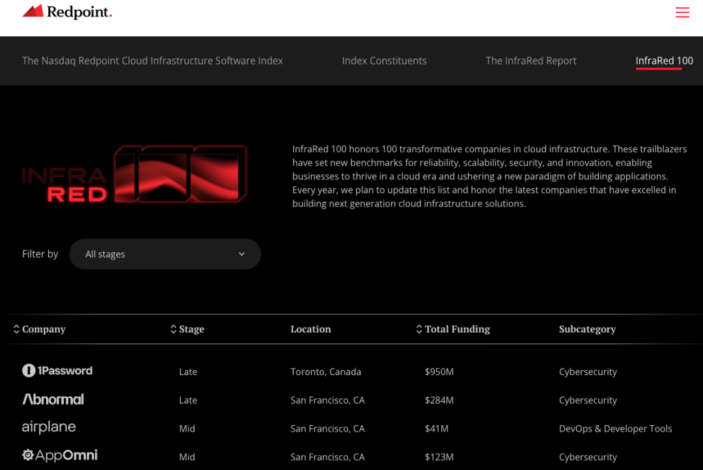Click San Francisco, CA in AppOmni row
This screenshot has height=470, width=703.
click(x=327, y=457)
